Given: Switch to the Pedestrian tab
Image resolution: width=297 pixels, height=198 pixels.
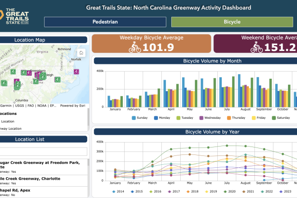Looking at the screenshot, I should click(105, 22).
